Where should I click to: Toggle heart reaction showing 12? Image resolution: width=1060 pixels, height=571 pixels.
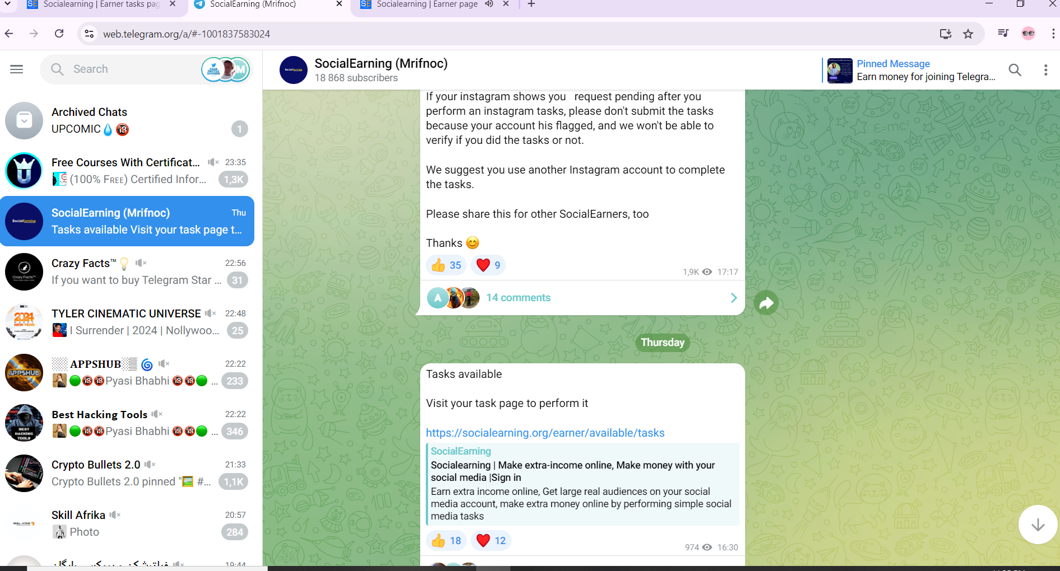pos(491,540)
